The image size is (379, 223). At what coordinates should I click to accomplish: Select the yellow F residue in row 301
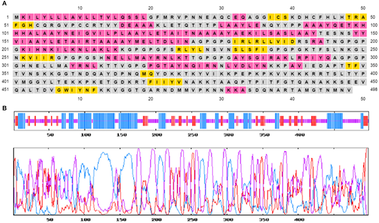click(356, 65)
